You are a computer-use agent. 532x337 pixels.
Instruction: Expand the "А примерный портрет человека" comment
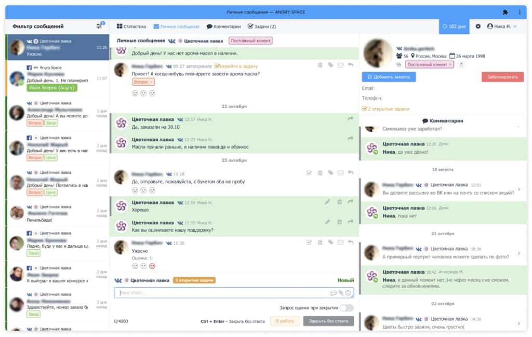pos(519,253)
